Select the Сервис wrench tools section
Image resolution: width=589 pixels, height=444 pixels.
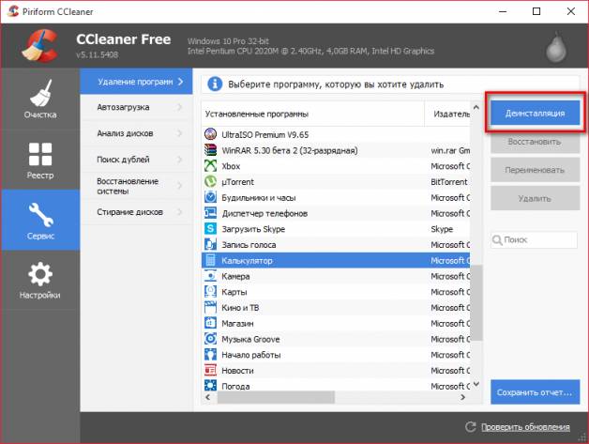pyautogui.click(x=40, y=221)
